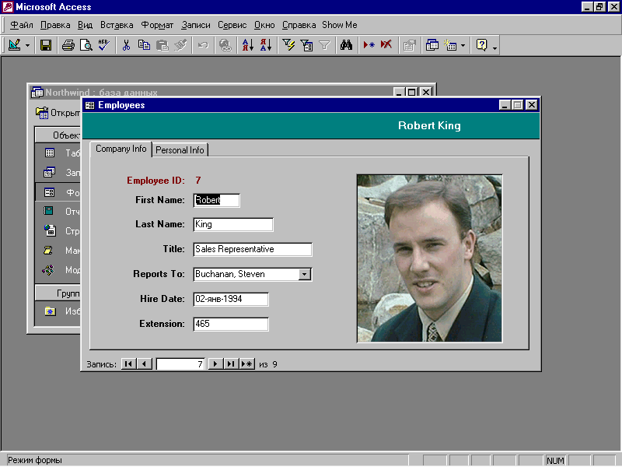This screenshot has width=622, height=467.
Task: Open the toolbar options arrow at the toolbar end
Action: click(x=494, y=48)
